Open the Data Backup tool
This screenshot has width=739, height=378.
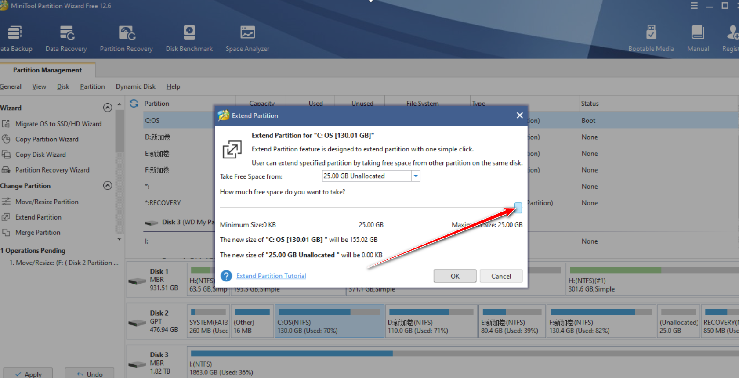16,39
